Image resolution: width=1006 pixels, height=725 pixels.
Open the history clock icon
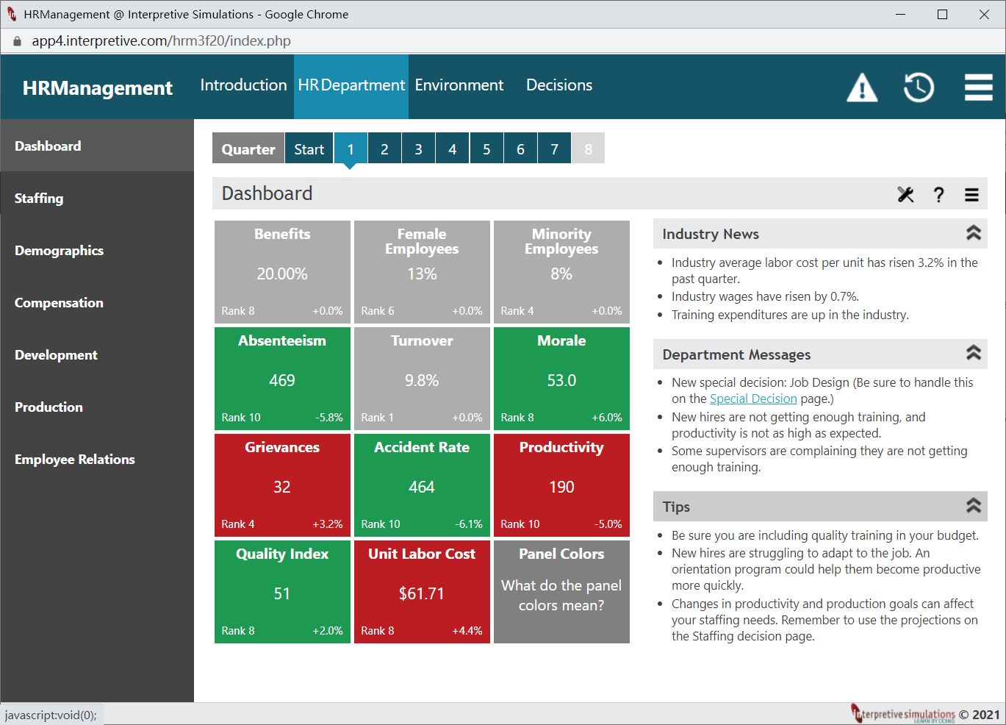pyautogui.click(x=919, y=87)
